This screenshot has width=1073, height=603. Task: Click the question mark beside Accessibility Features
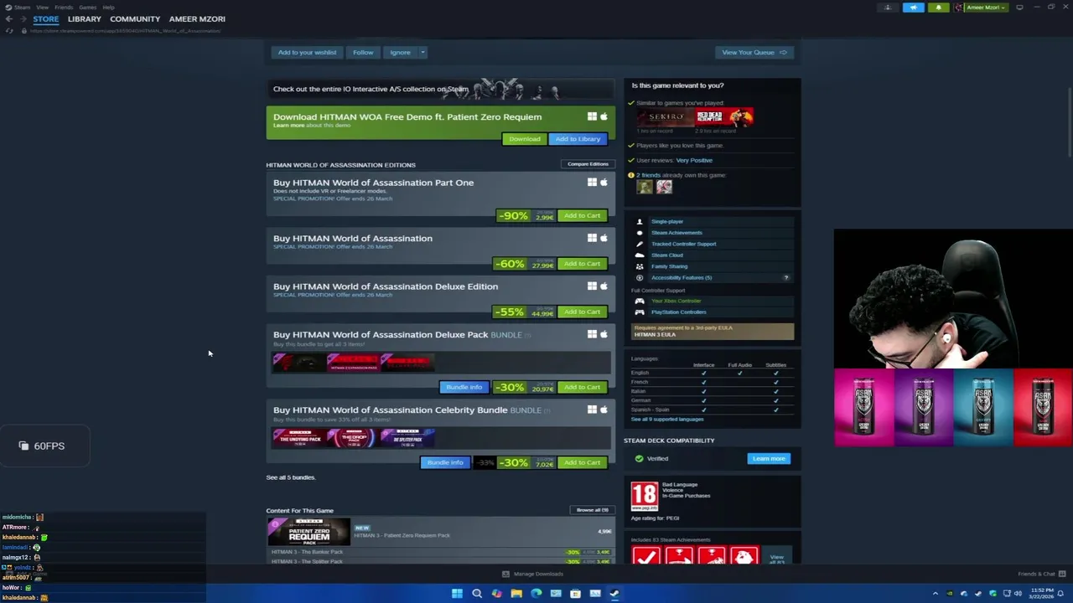coord(785,277)
